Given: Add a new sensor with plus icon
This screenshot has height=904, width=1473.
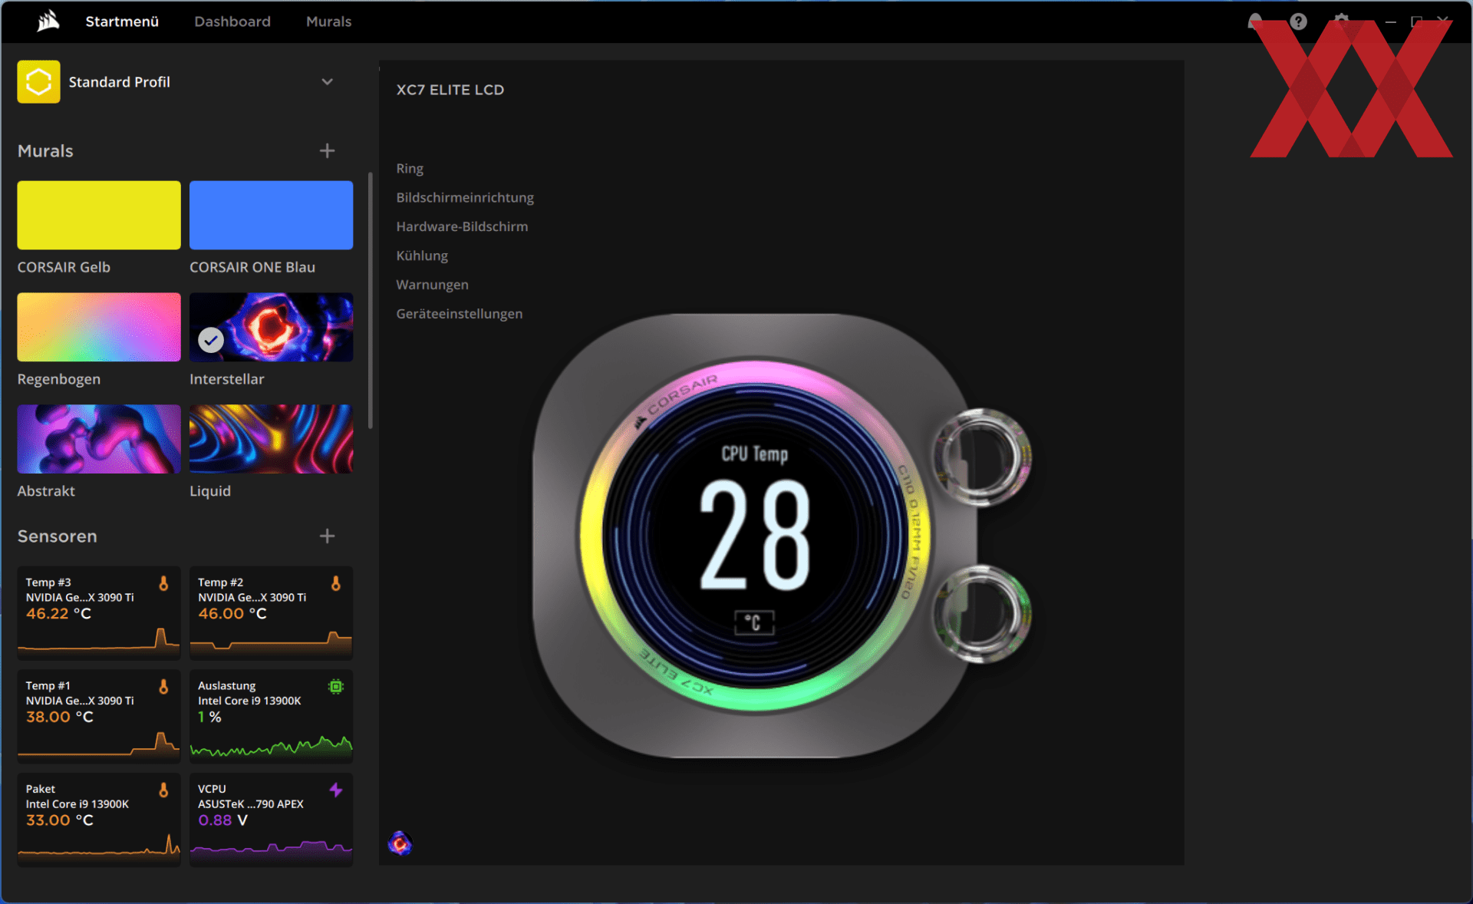Looking at the screenshot, I should point(327,536).
